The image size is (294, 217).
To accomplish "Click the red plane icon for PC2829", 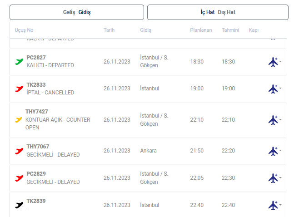I will coord(19,178).
